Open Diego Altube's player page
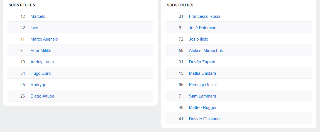This screenshot has height=132, width=320. pos(42,96)
